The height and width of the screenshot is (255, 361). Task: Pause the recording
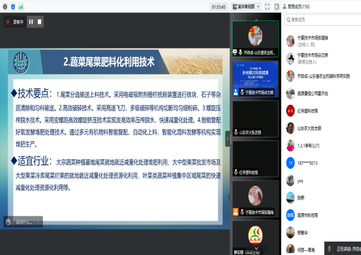31,22
